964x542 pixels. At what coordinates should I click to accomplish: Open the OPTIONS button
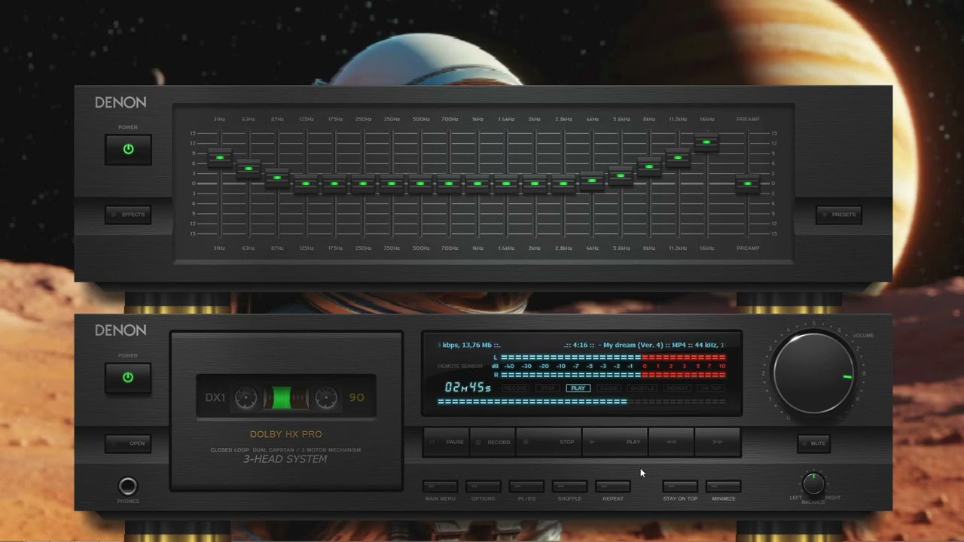pos(483,486)
